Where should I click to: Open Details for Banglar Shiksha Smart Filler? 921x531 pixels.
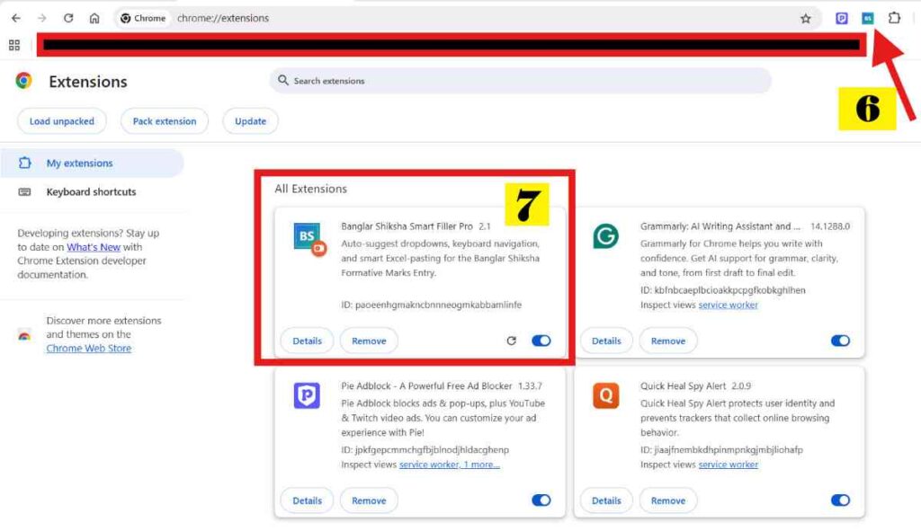(308, 341)
